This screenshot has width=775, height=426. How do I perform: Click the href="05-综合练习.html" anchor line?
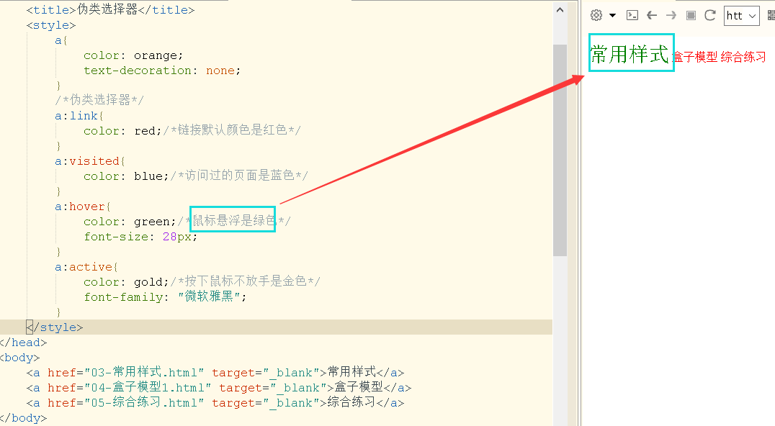pyautogui.click(x=215, y=403)
